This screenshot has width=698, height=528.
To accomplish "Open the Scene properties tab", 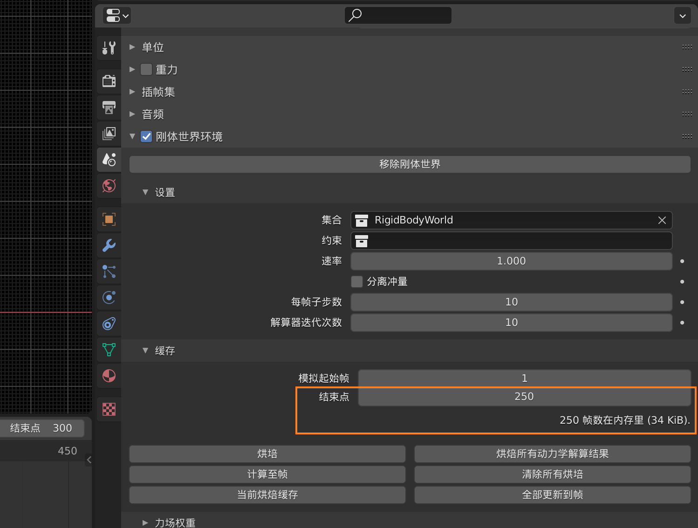I will [x=109, y=160].
